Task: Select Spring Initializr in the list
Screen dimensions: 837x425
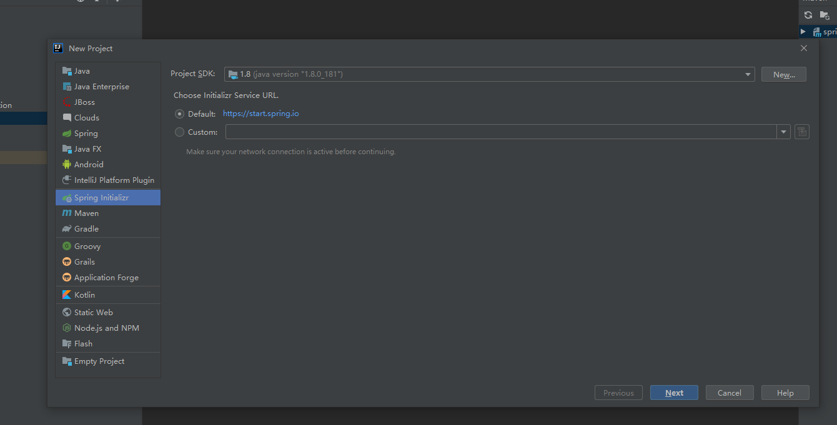Action: (107, 198)
